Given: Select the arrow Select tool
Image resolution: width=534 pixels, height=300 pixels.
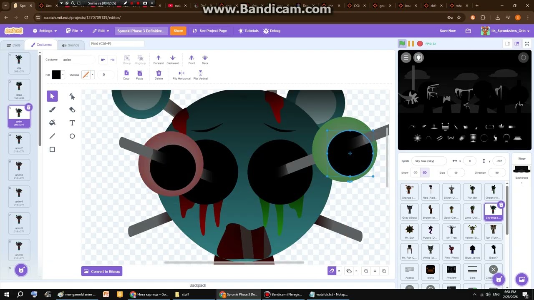Looking at the screenshot, I should pos(52,96).
